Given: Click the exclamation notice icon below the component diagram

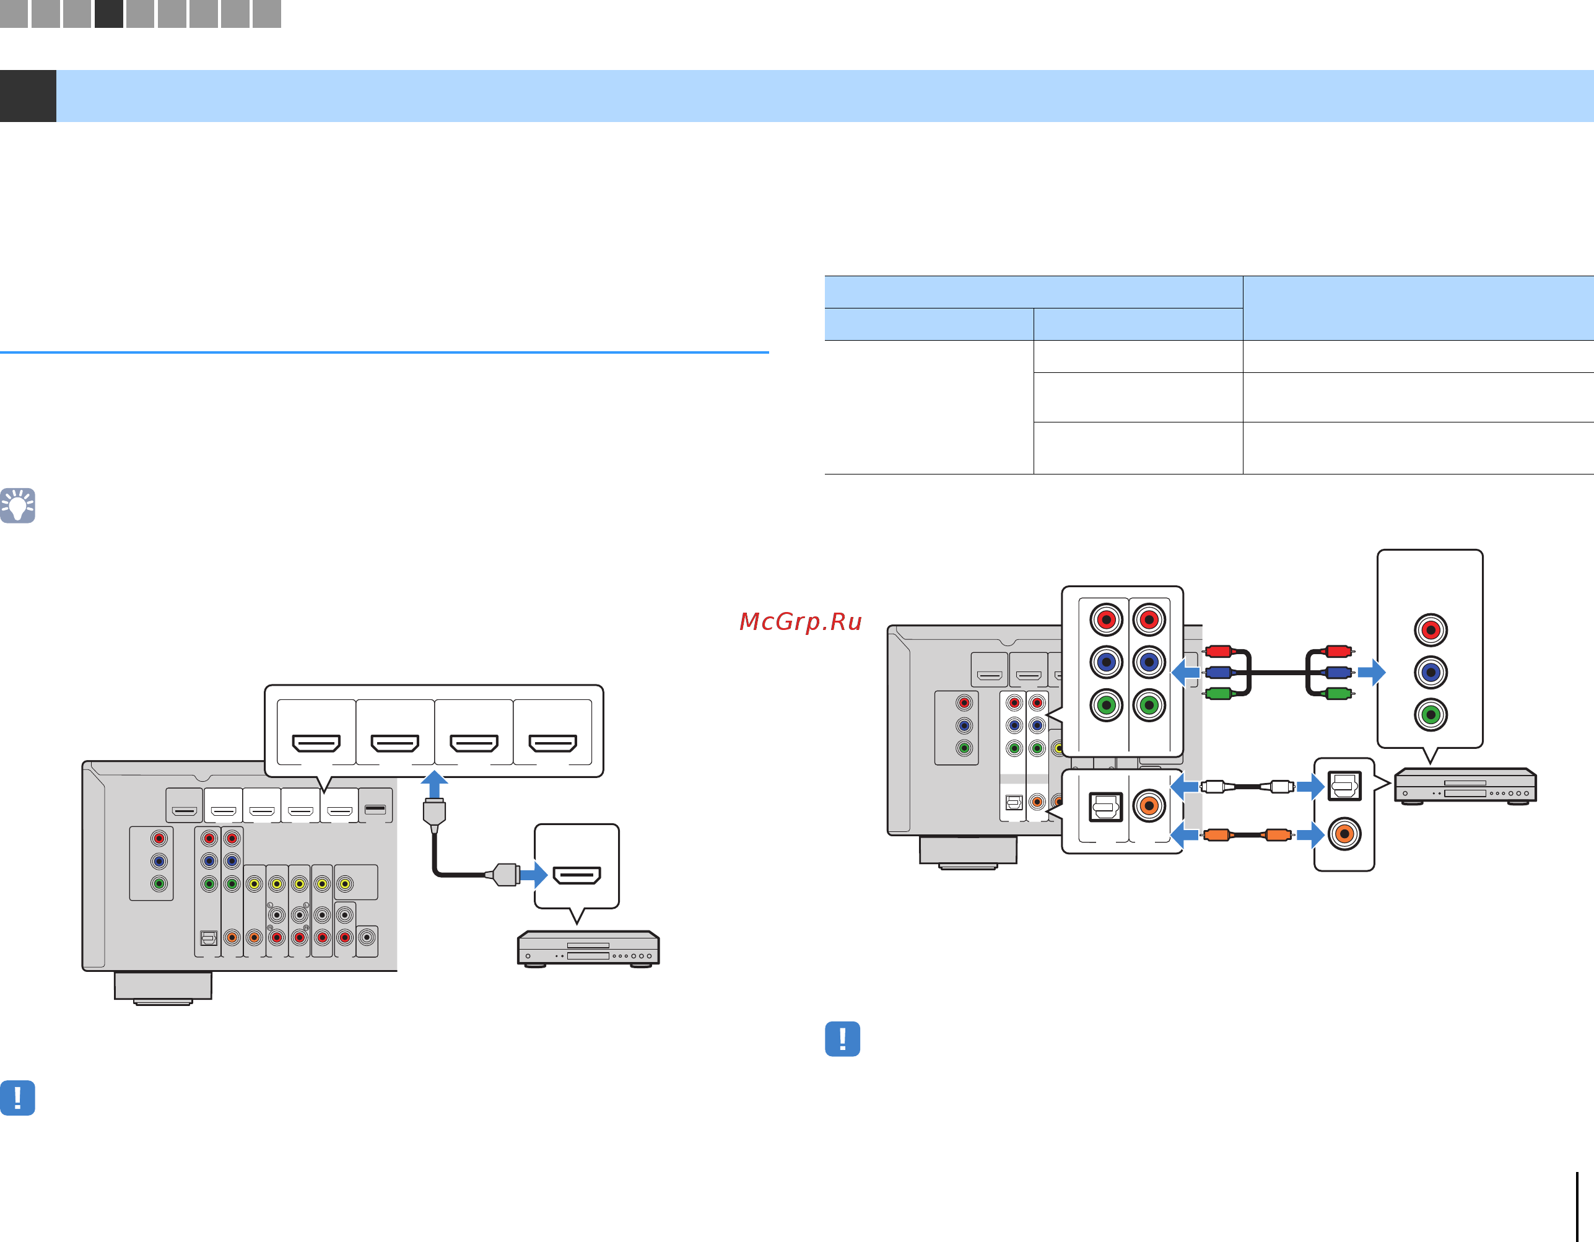Looking at the screenshot, I should pos(842,1038).
